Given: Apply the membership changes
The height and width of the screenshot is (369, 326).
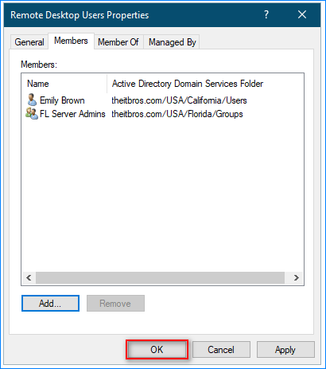Looking at the screenshot, I should 285,350.
